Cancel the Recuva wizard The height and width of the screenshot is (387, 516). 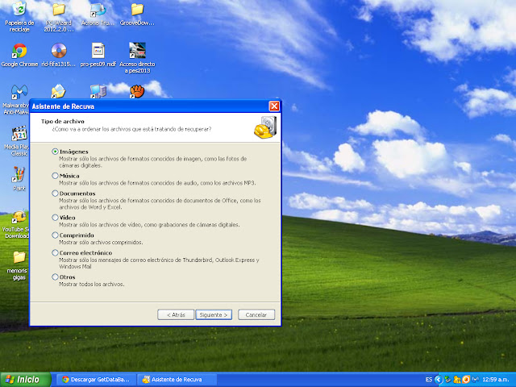tap(256, 314)
